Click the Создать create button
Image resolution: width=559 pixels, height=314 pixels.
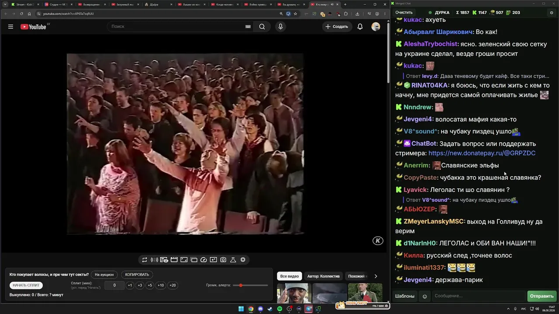(337, 27)
